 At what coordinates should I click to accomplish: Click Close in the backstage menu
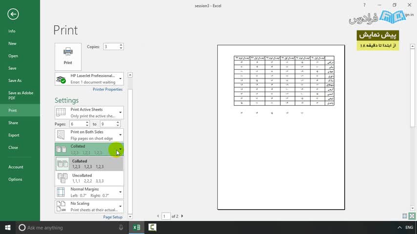click(20, 147)
